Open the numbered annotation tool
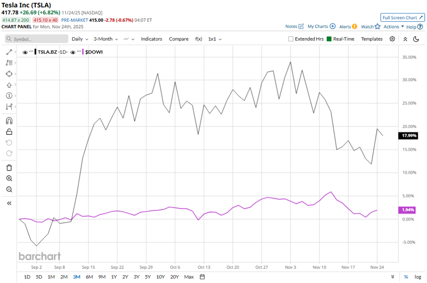Viewport: 427px width, 283px height. (9, 96)
